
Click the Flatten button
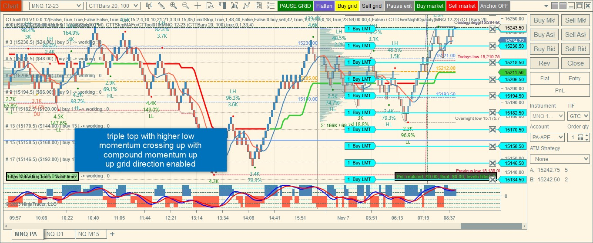point(324,6)
